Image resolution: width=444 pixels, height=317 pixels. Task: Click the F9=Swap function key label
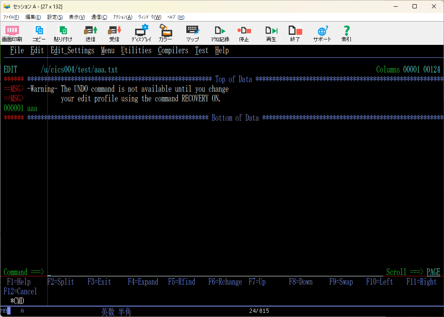(341, 282)
